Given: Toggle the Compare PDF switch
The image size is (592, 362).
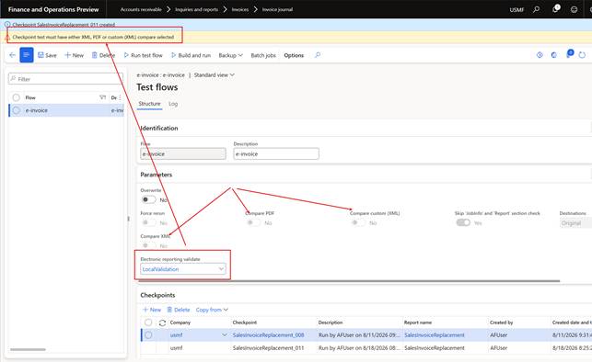Looking at the screenshot, I should 253,222.
